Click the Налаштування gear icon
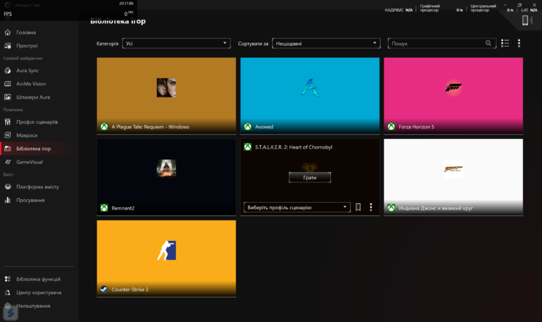Viewport: 542px width, 322px height. pos(8,306)
